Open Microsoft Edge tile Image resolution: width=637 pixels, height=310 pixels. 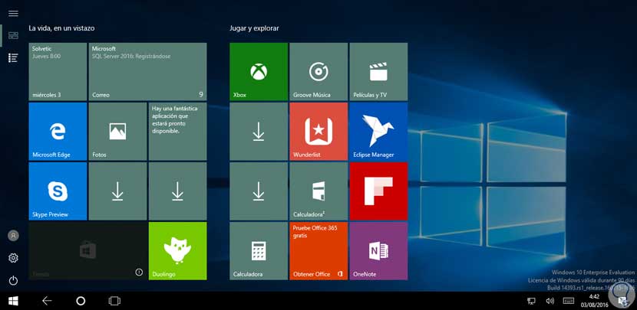coord(58,132)
